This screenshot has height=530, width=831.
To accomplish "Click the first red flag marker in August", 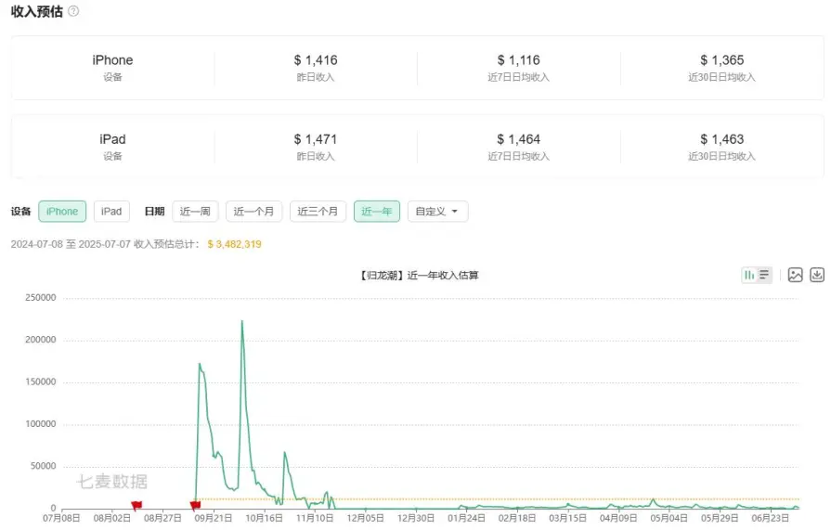I will pos(136,505).
